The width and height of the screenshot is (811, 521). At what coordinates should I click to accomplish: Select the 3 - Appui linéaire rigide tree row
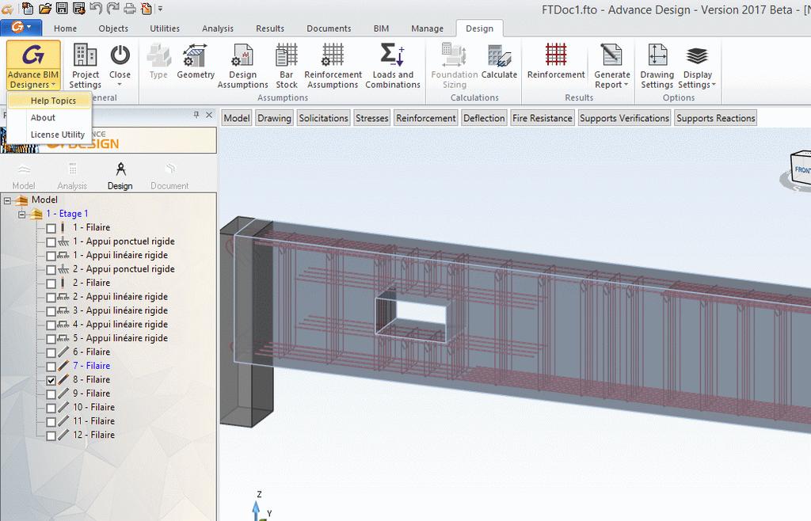pos(120,310)
